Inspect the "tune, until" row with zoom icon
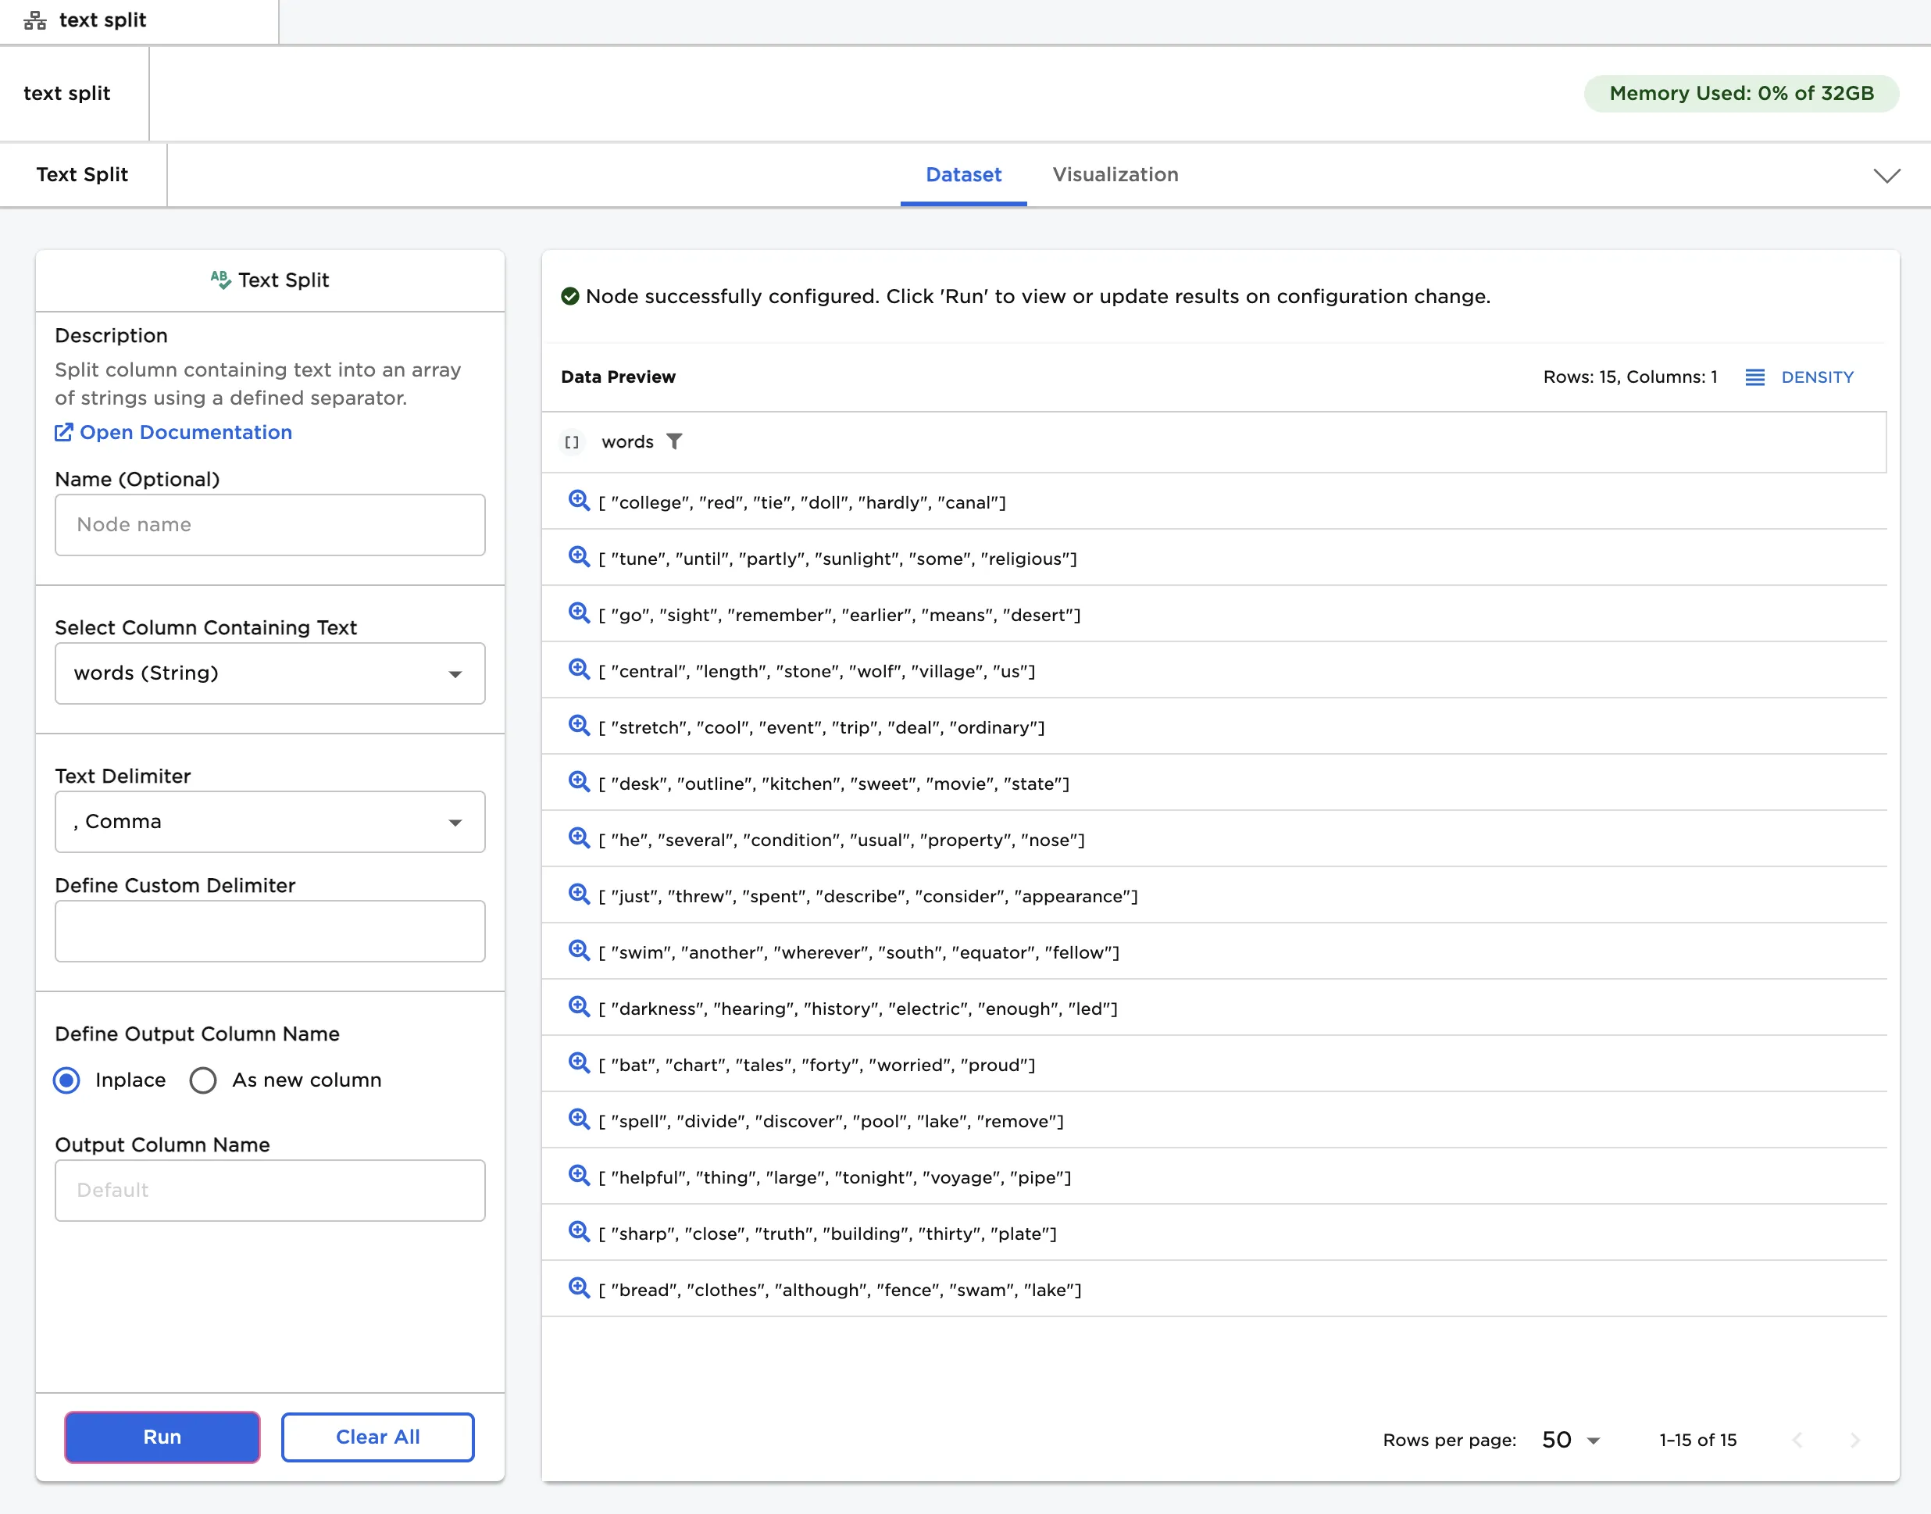Viewport: 1931px width, 1514px height. pyautogui.click(x=579, y=557)
